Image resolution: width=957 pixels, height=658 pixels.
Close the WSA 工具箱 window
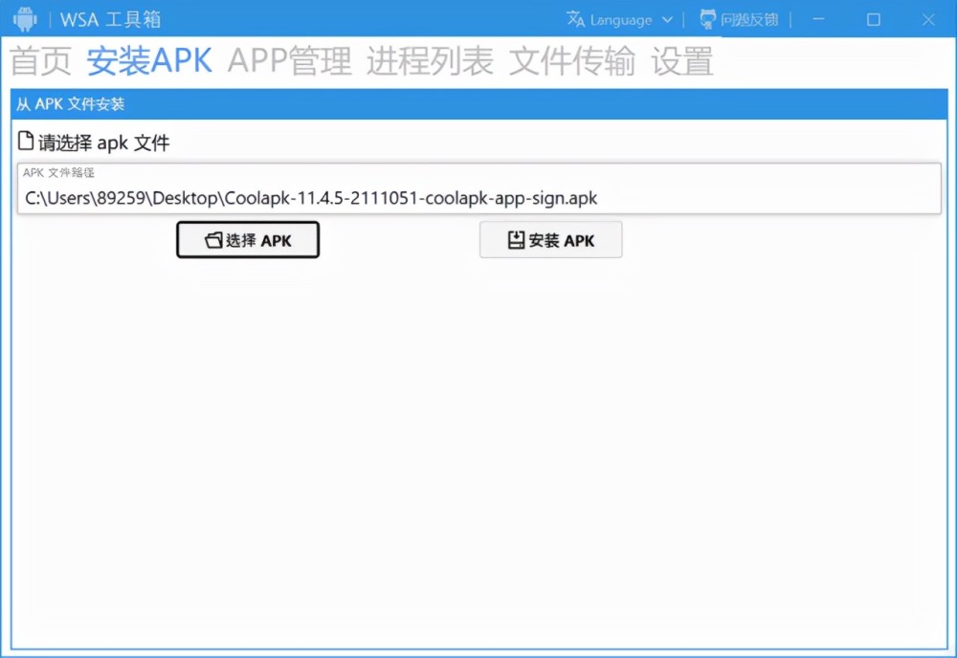click(928, 20)
